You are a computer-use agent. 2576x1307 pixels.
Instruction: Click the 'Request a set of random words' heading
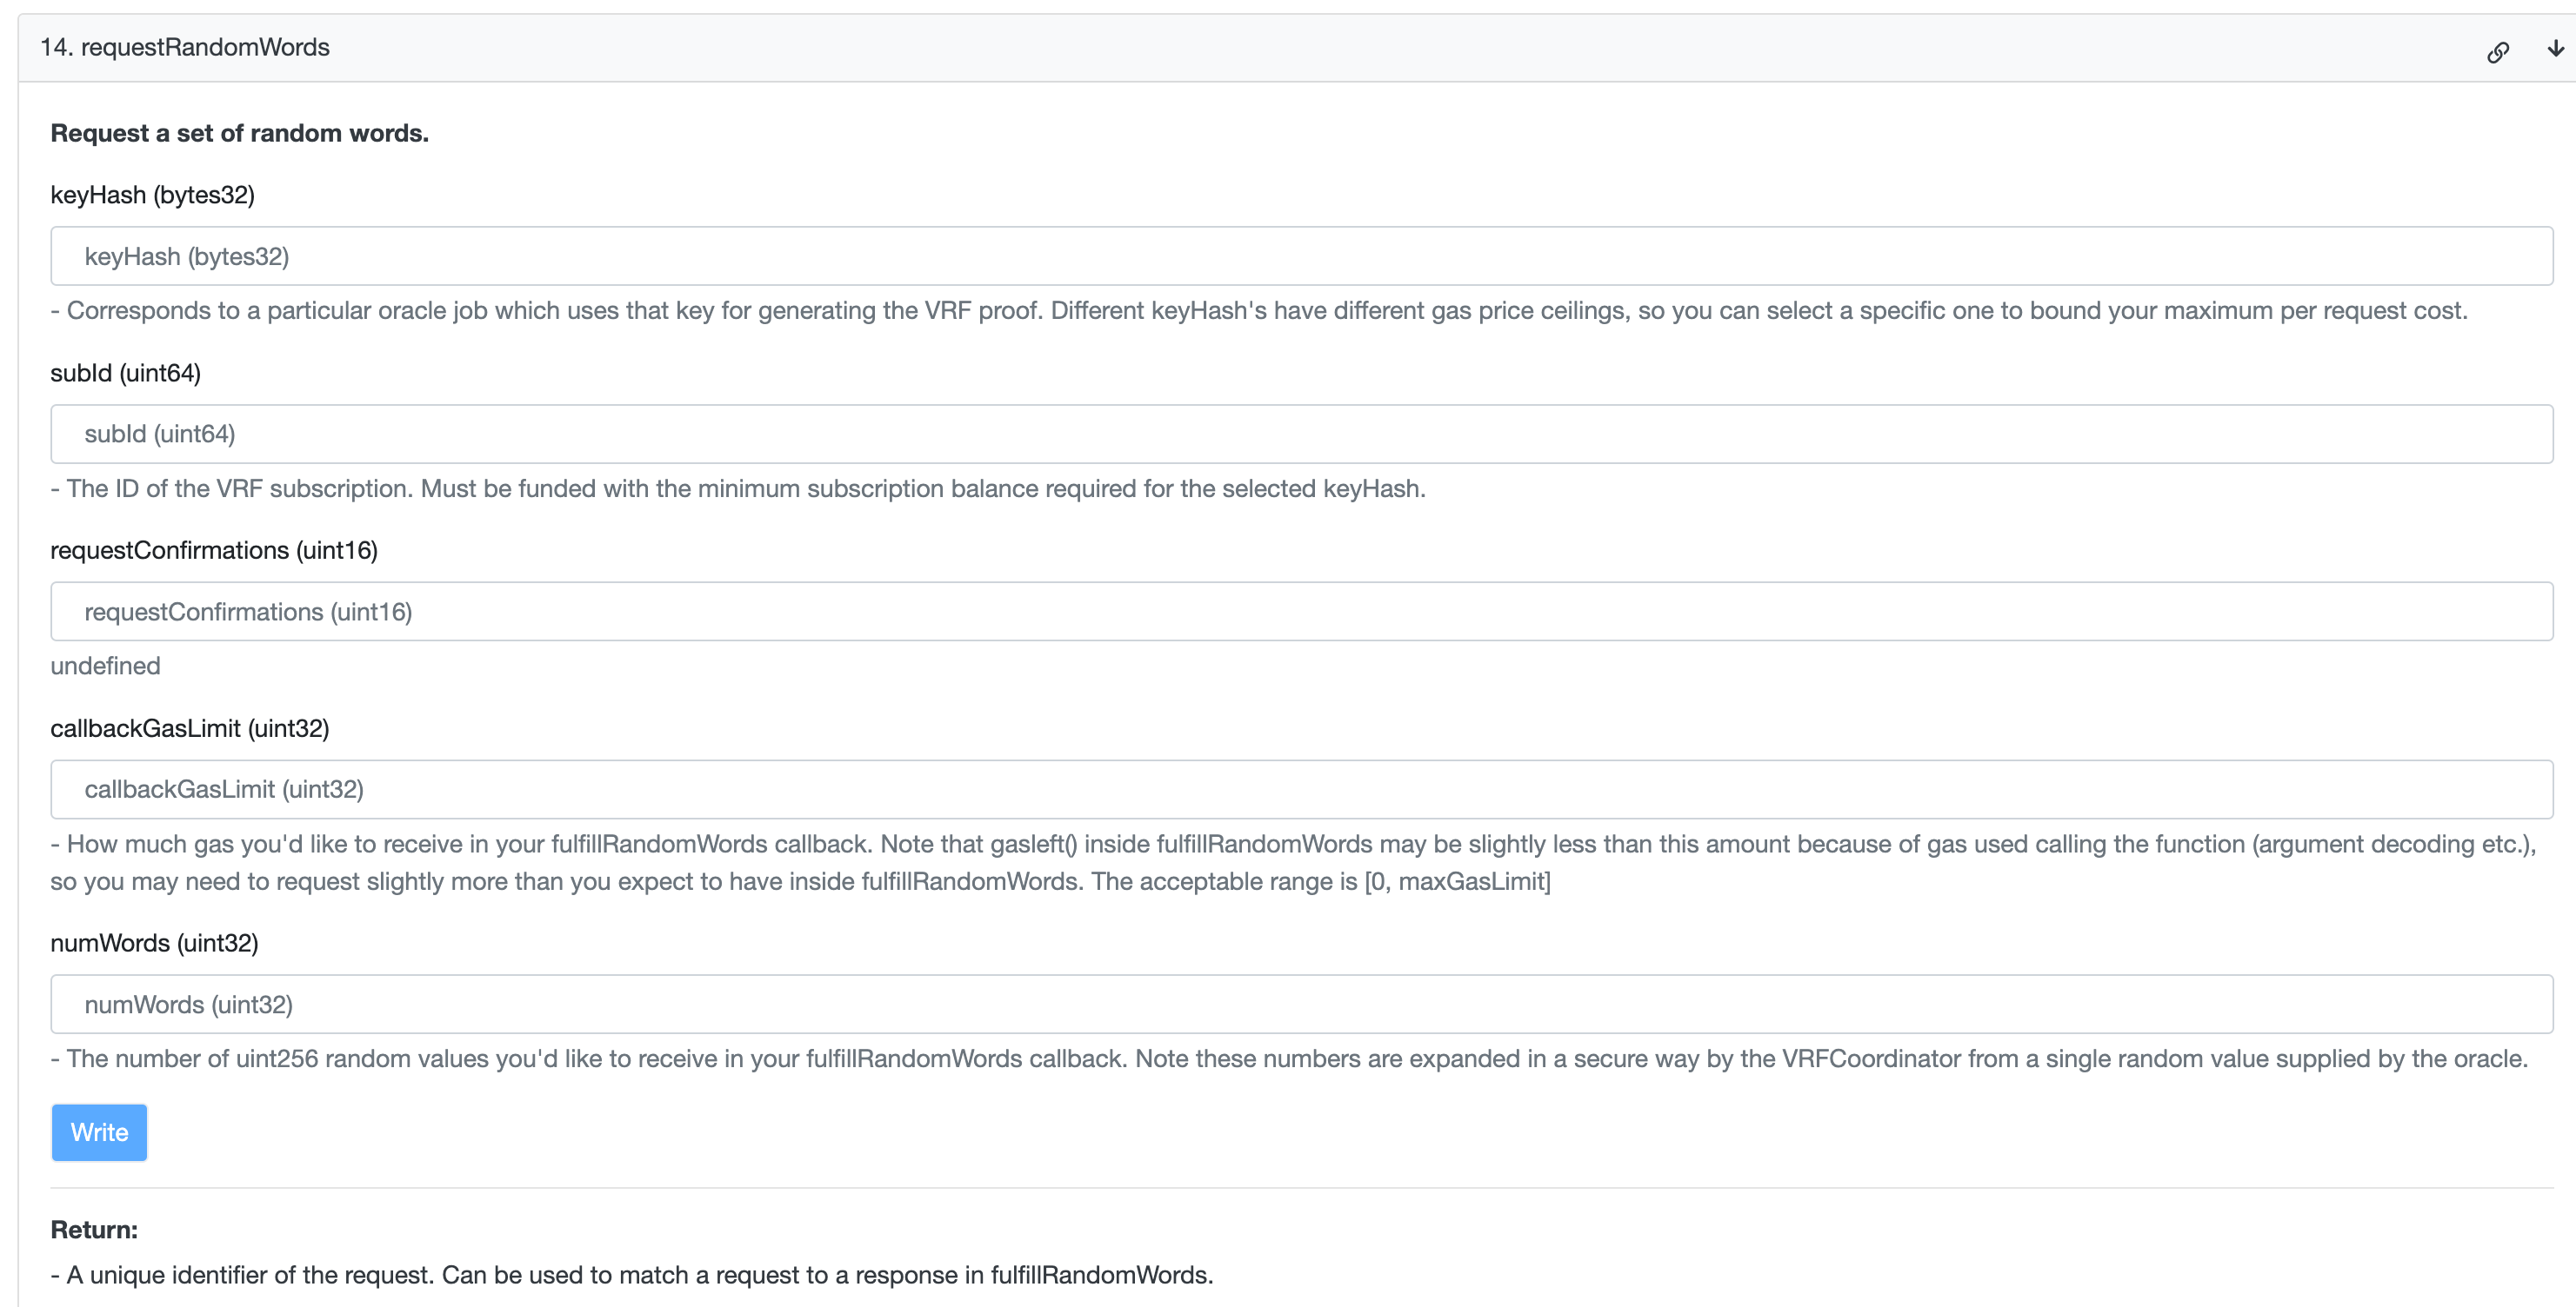click(x=239, y=133)
